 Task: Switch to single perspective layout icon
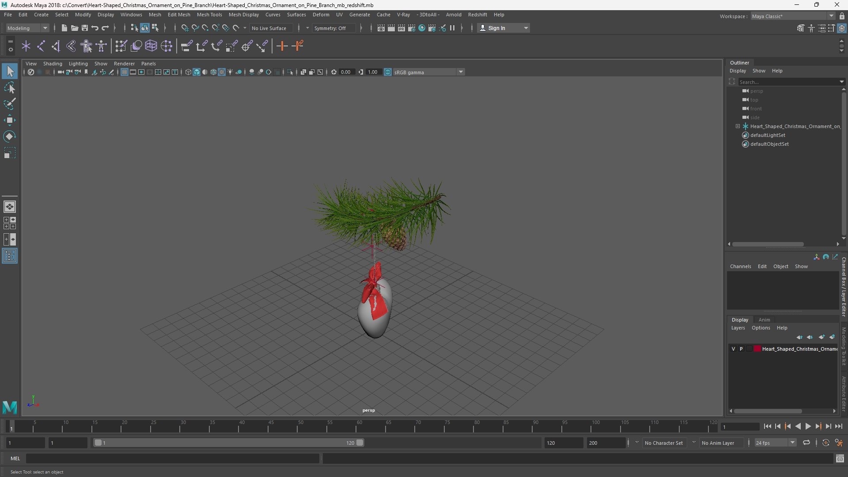[x=10, y=206]
